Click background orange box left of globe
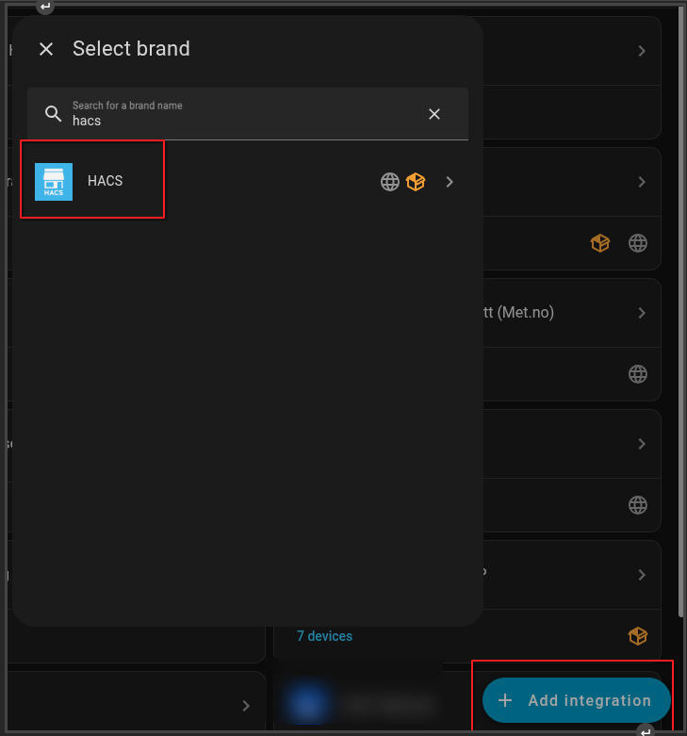The image size is (687, 736). 600,243
